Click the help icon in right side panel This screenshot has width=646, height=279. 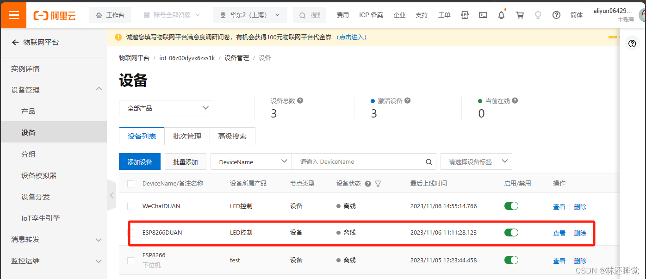(633, 43)
